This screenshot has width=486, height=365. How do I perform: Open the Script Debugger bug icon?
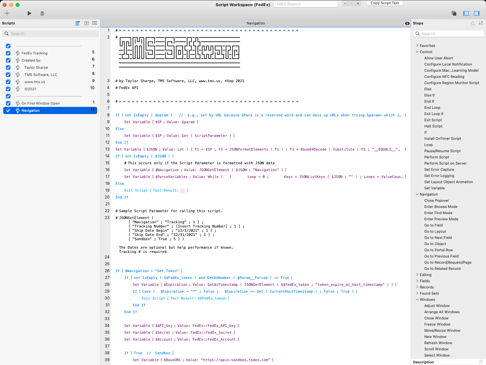tap(42, 13)
